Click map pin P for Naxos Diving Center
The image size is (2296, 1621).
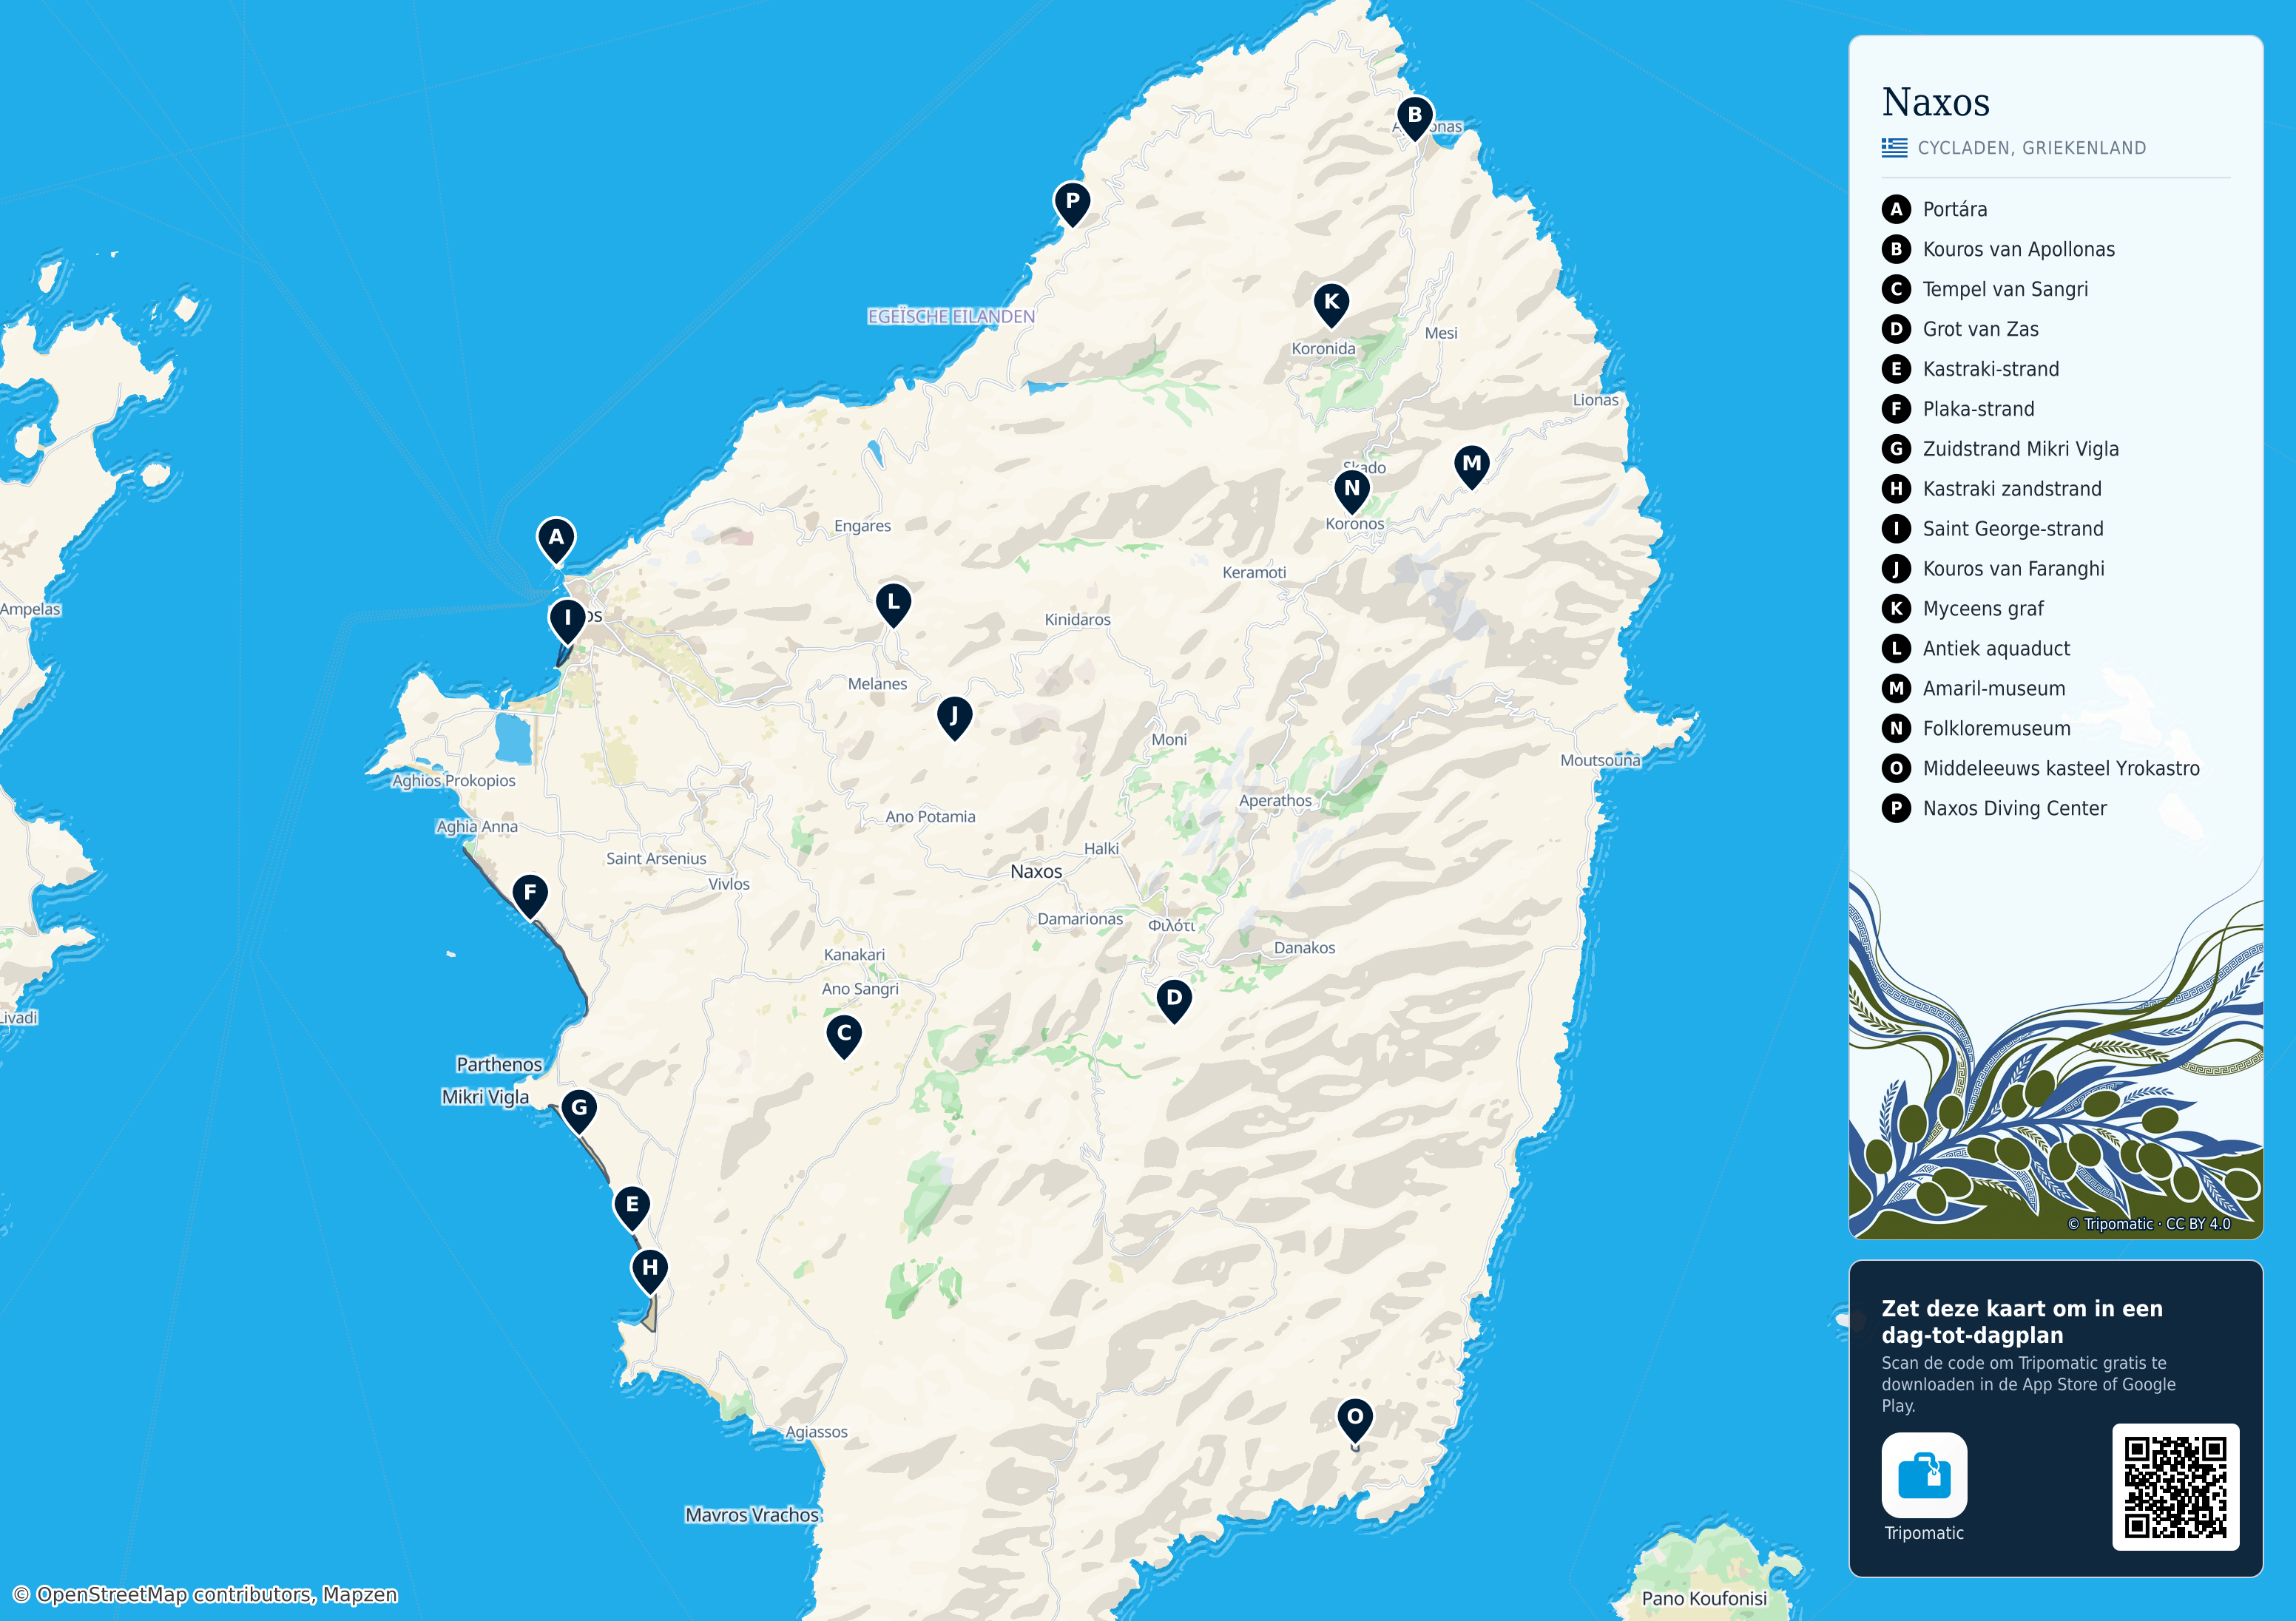click(x=1072, y=203)
